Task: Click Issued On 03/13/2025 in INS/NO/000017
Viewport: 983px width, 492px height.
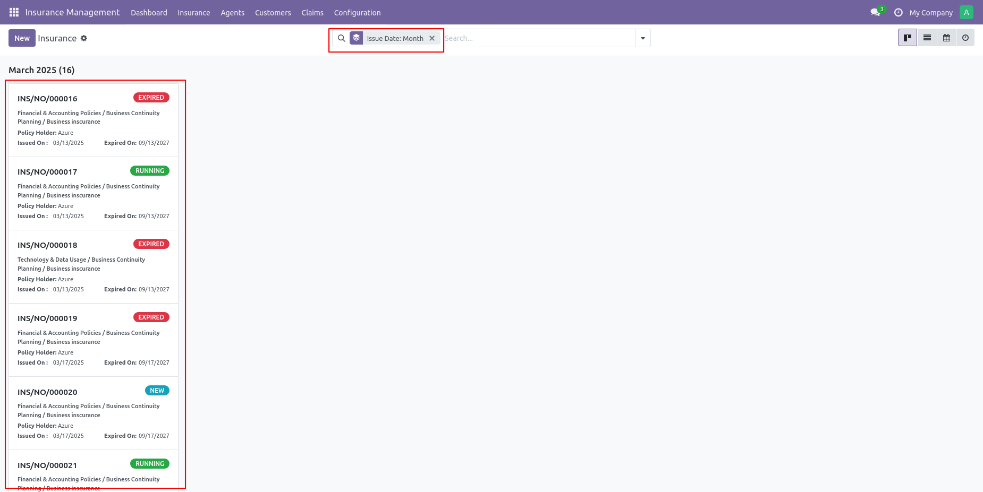Action: (x=50, y=216)
